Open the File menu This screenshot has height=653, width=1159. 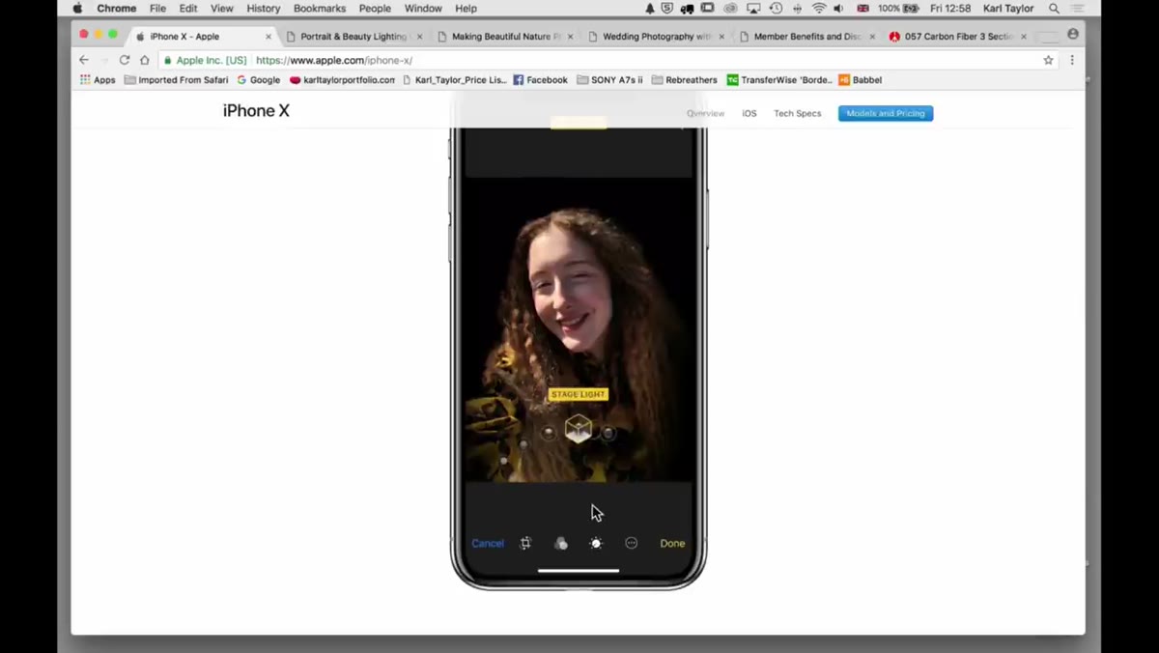(157, 9)
